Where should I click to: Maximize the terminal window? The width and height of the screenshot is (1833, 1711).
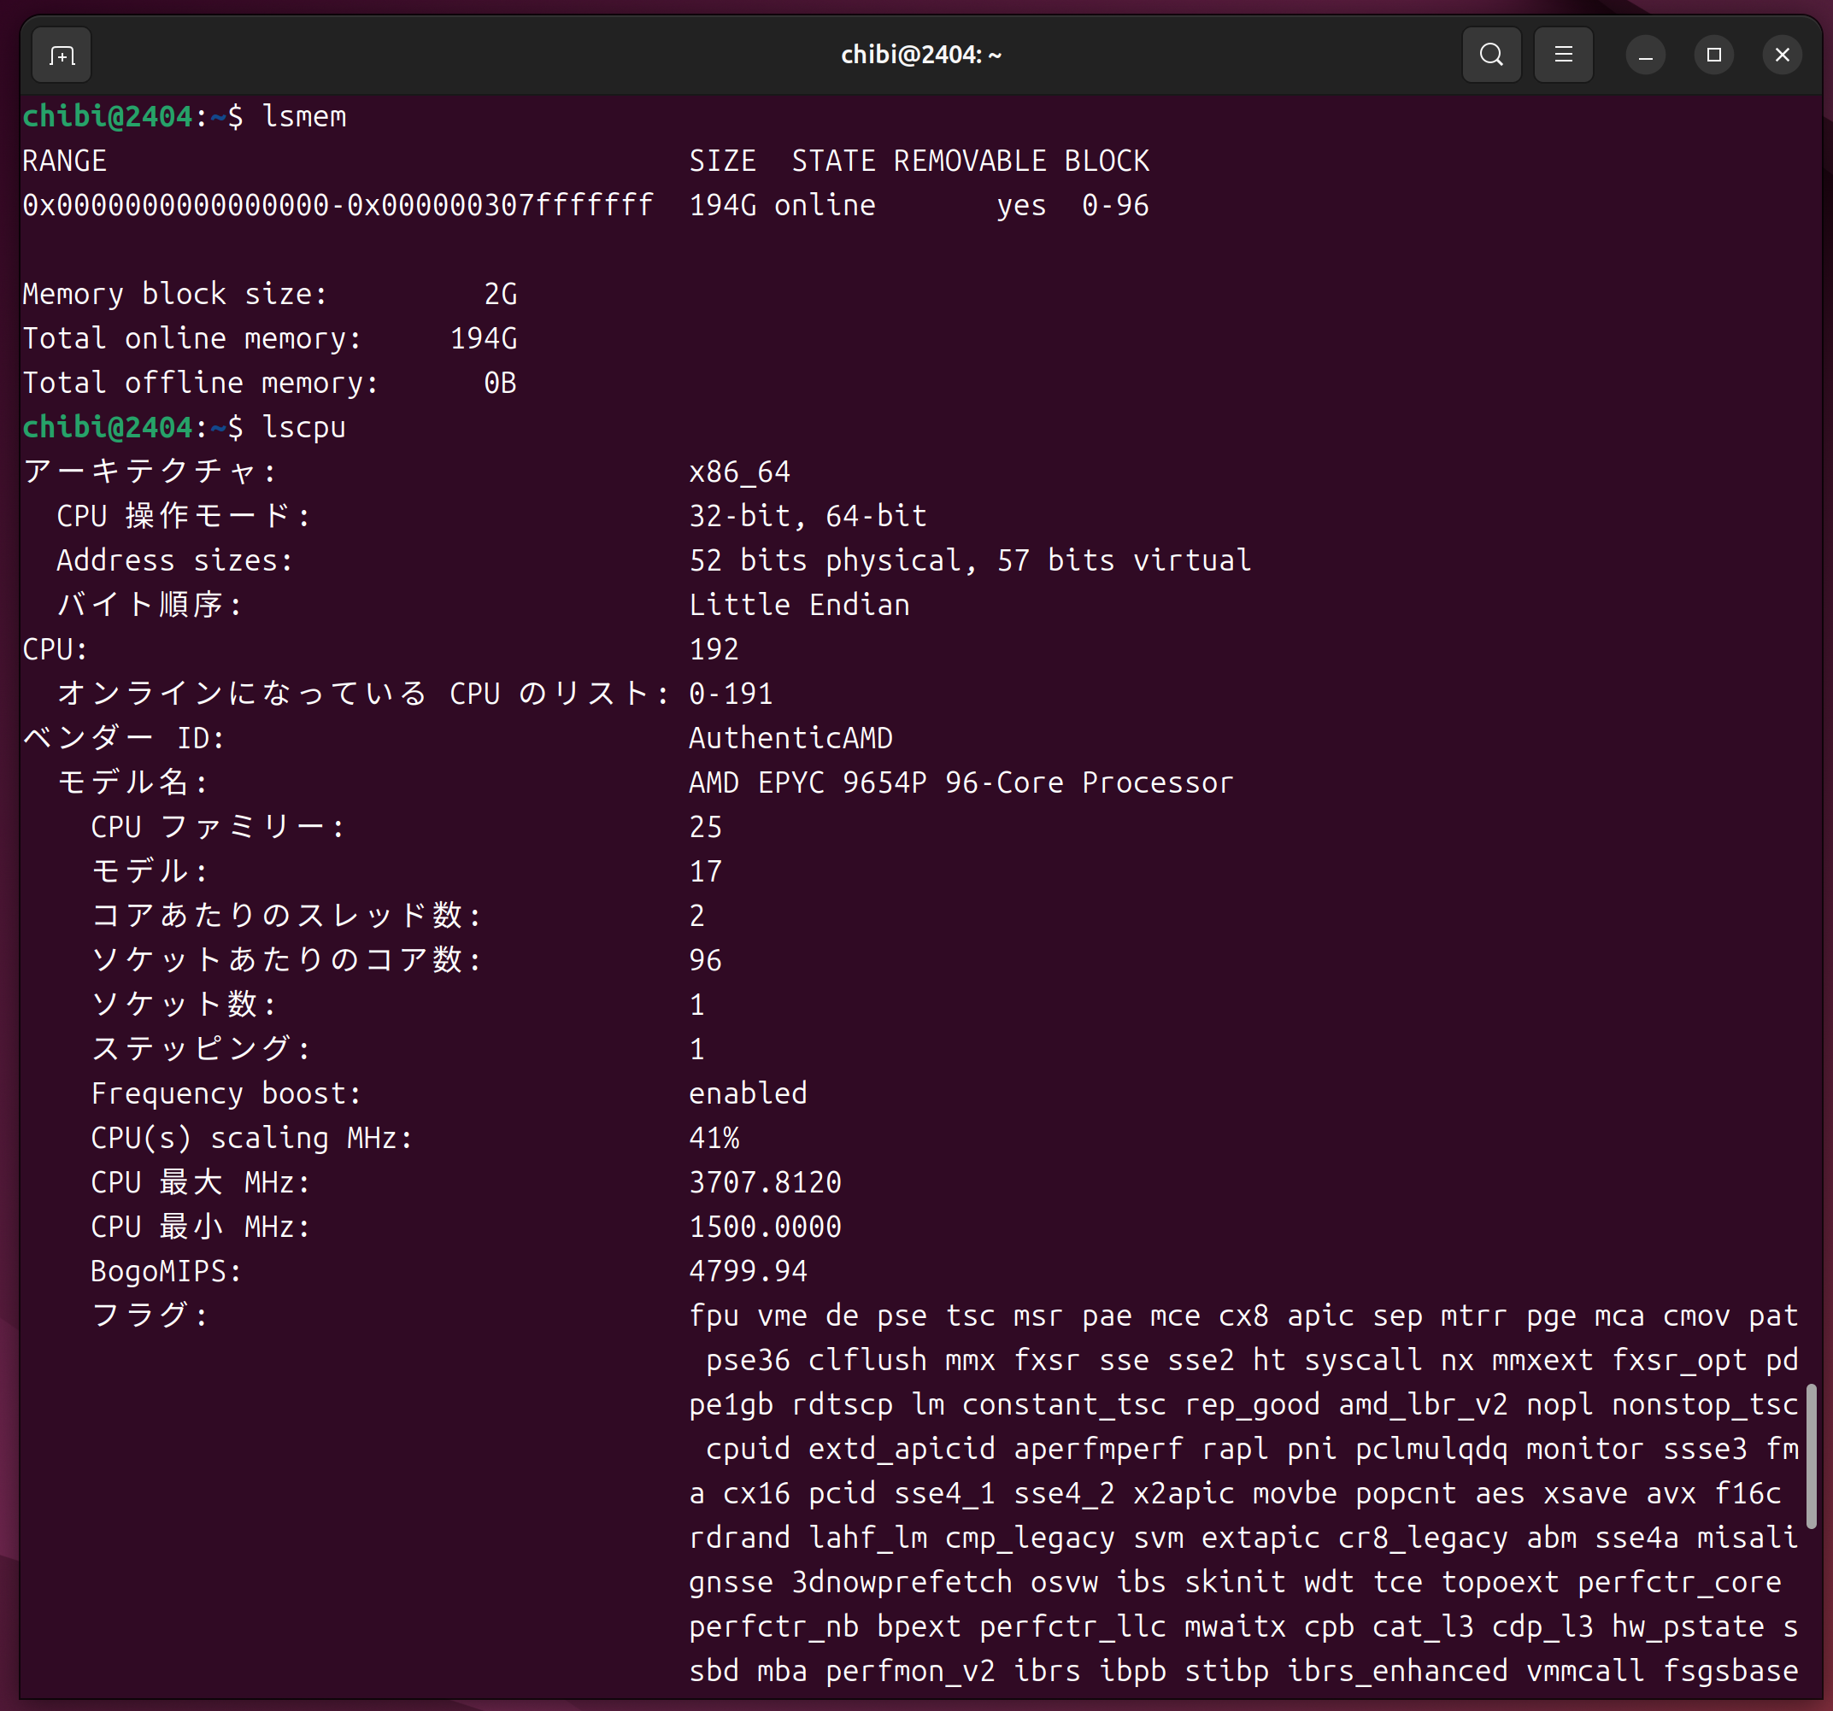click(x=1713, y=56)
